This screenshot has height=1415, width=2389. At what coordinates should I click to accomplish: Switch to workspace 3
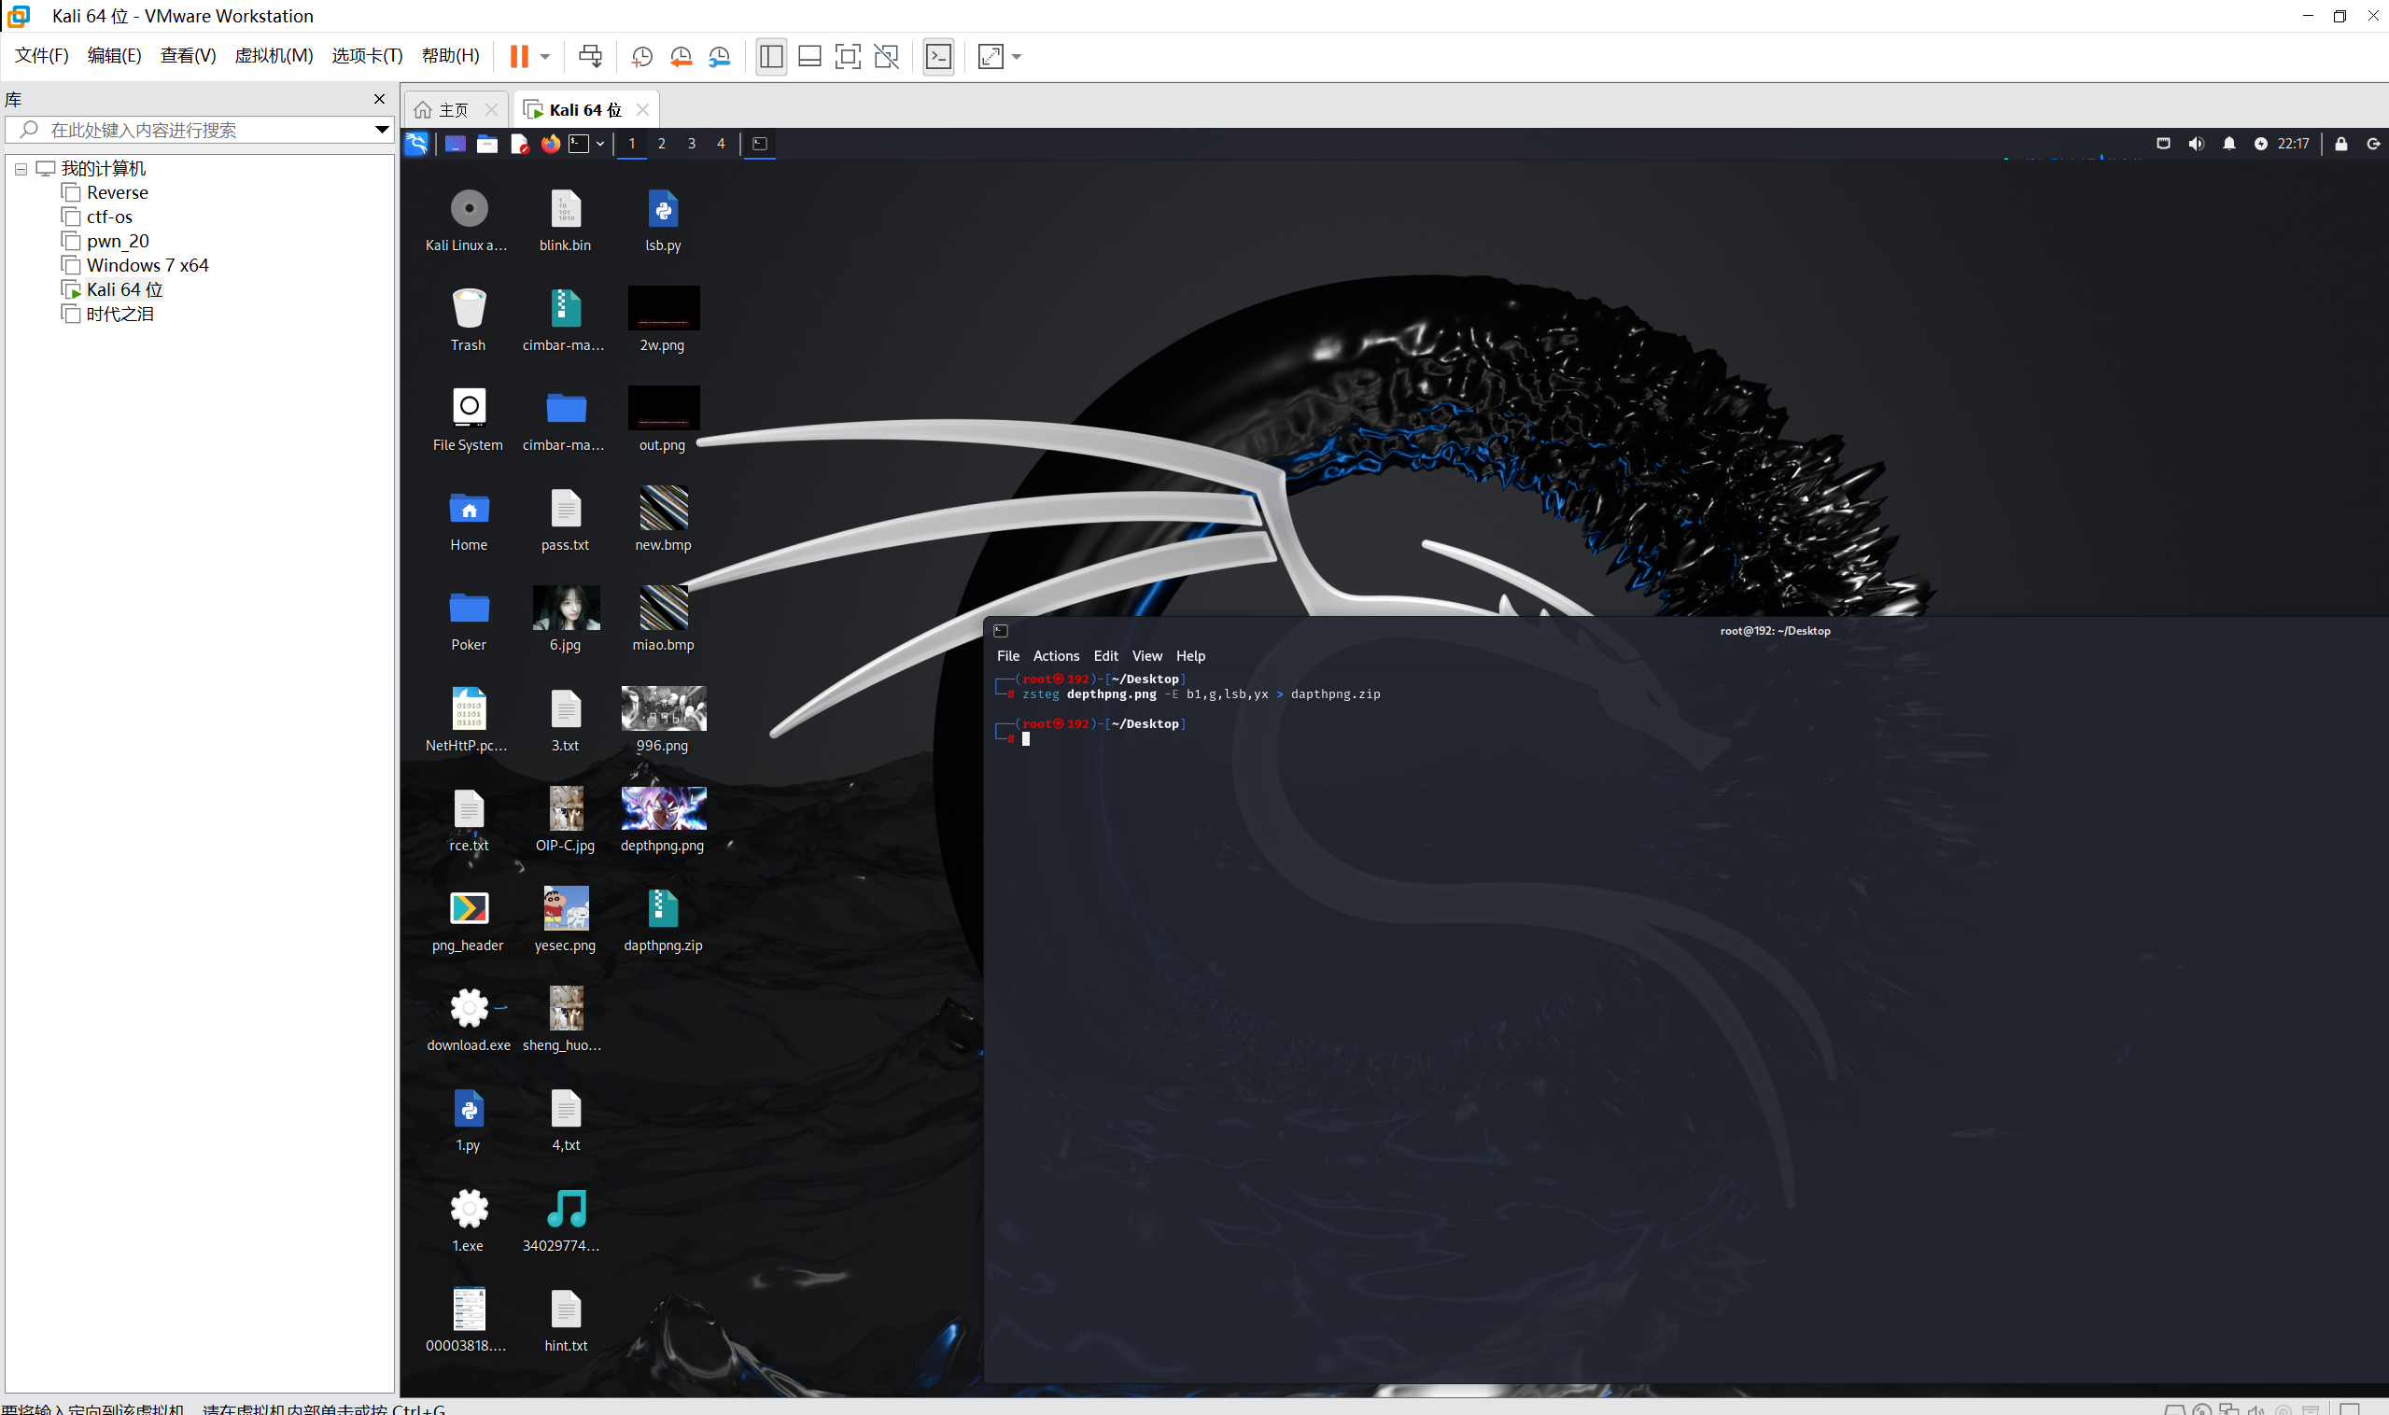(x=692, y=144)
